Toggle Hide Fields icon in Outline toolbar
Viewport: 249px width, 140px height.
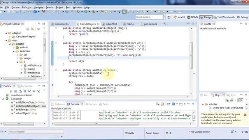tap(25, 91)
